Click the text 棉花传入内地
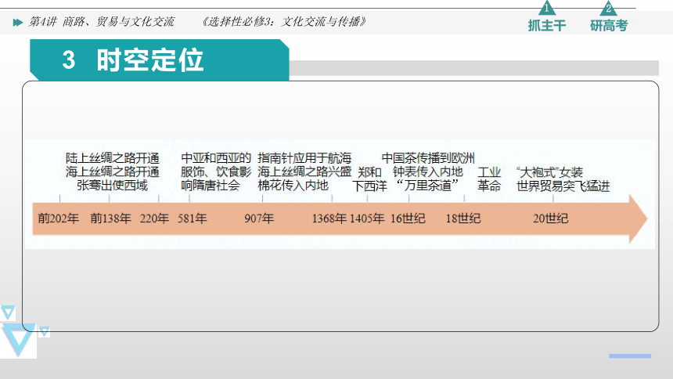 [x=293, y=186]
